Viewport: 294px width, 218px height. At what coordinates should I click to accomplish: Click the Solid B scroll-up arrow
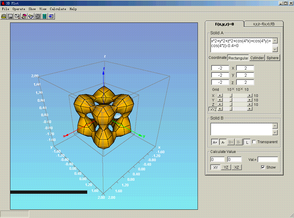click(x=275, y=126)
